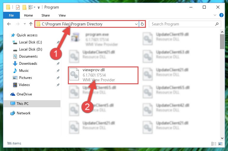Viewport: 228px width, 151px height.
Task: Open recent locations dropdown arrow
Action: 25,24
